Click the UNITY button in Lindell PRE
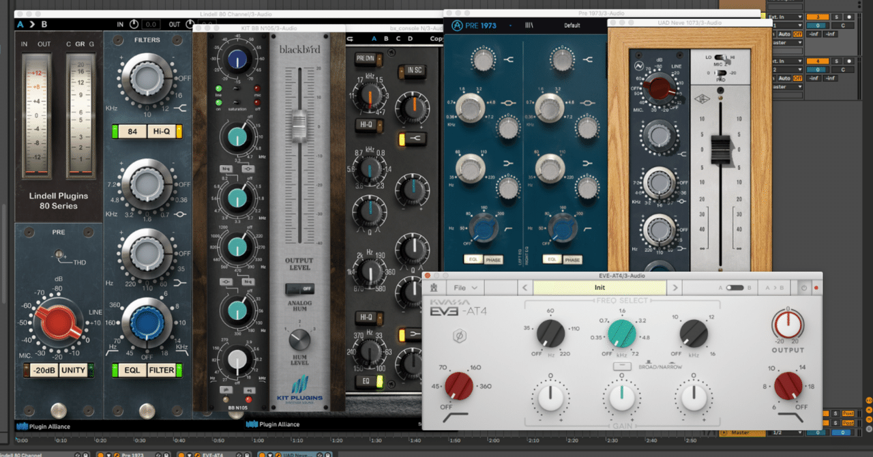Image resolution: width=873 pixels, height=457 pixels. [73, 370]
